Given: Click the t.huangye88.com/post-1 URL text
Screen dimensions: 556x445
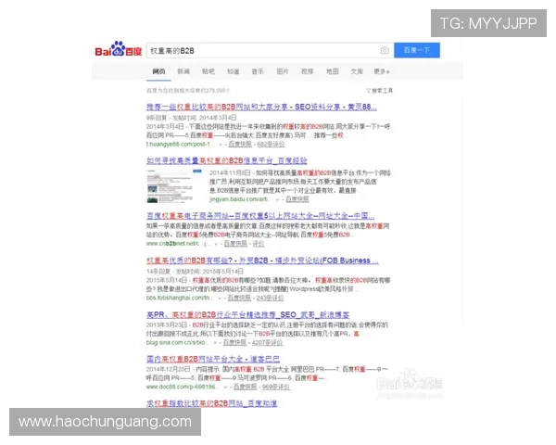Looking at the screenshot, I should (x=181, y=144).
